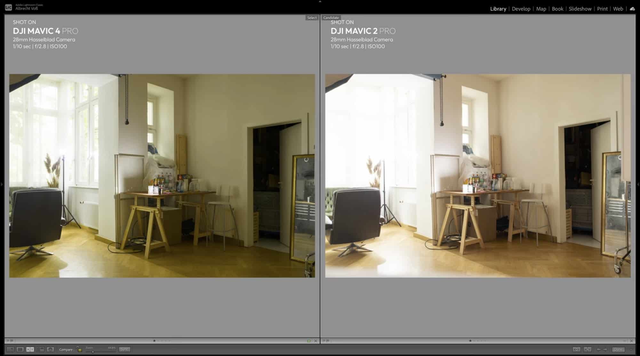Click the Sync button
640x356 pixels.
coord(124,349)
